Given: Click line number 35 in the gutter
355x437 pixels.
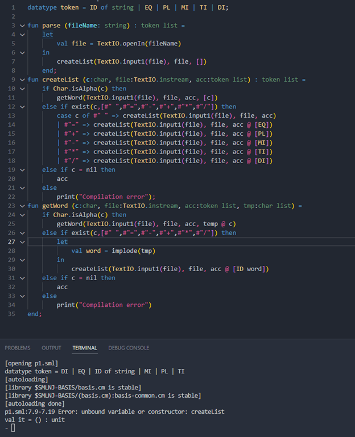Looking at the screenshot, I should [11, 314].
